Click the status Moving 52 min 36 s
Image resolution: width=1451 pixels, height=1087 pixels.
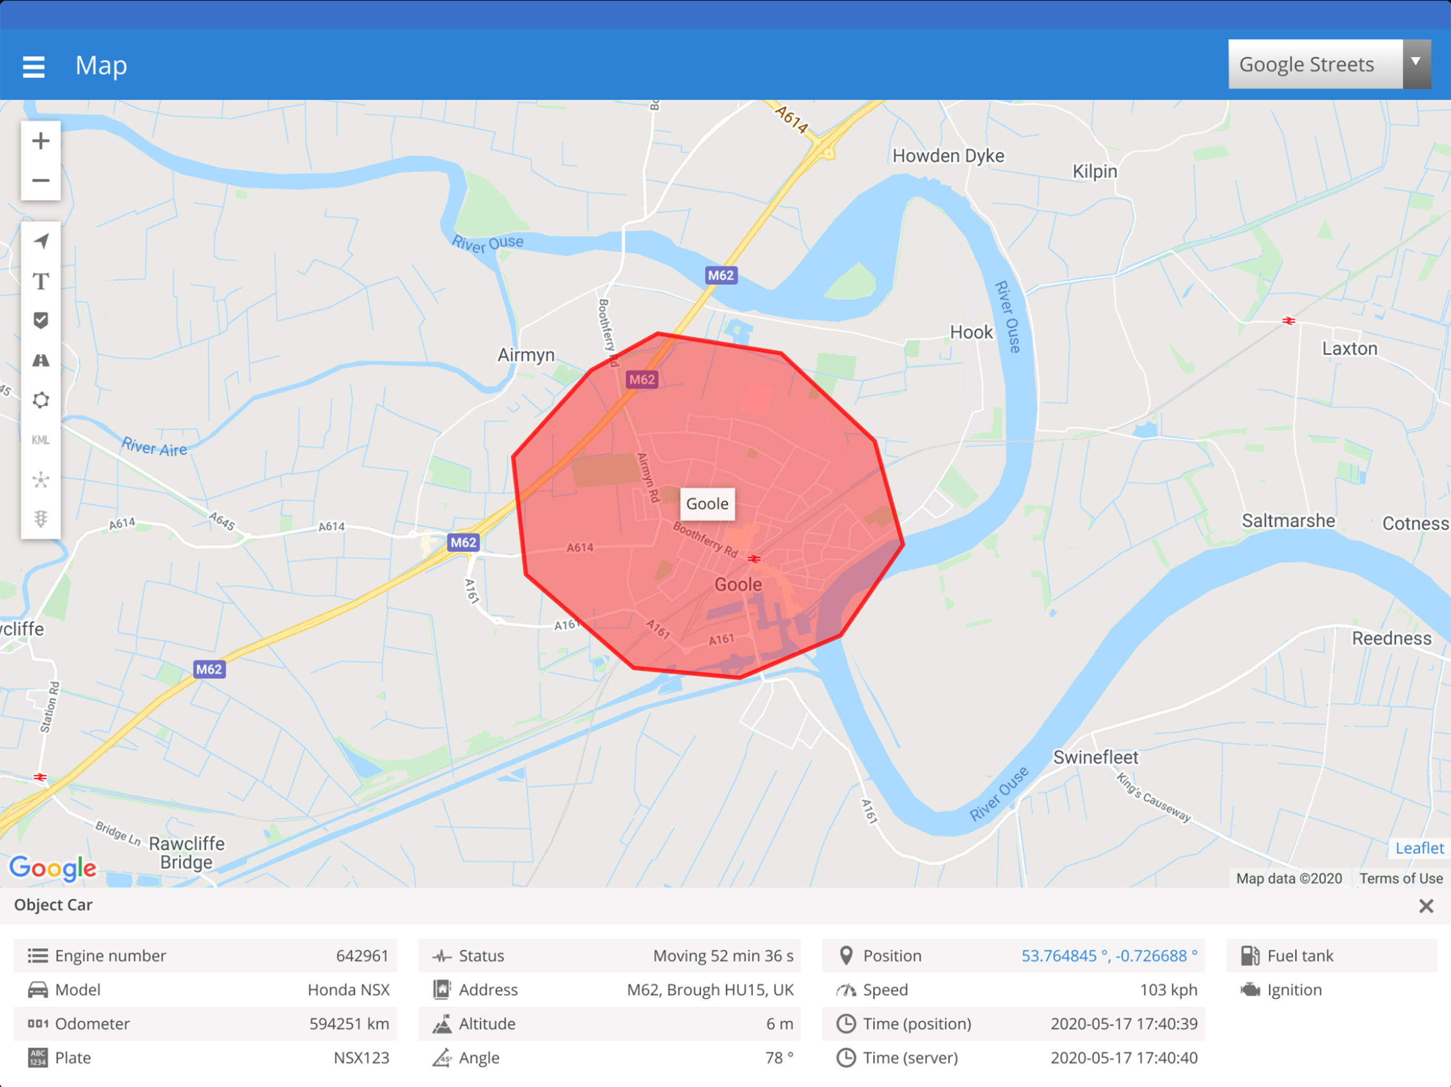[x=723, y=956]
